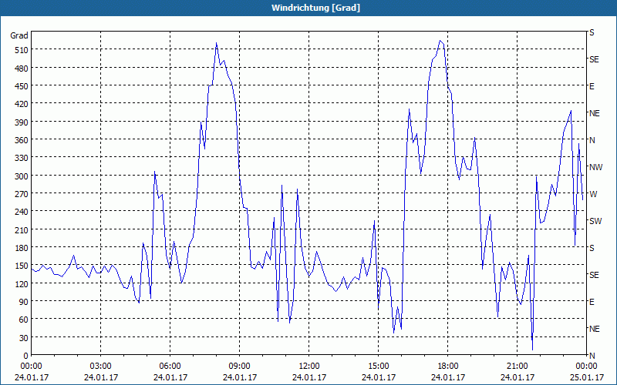Click the SW compass label
Screen dimensions: 617x385
pyautogui.click(x=595, y=221)
